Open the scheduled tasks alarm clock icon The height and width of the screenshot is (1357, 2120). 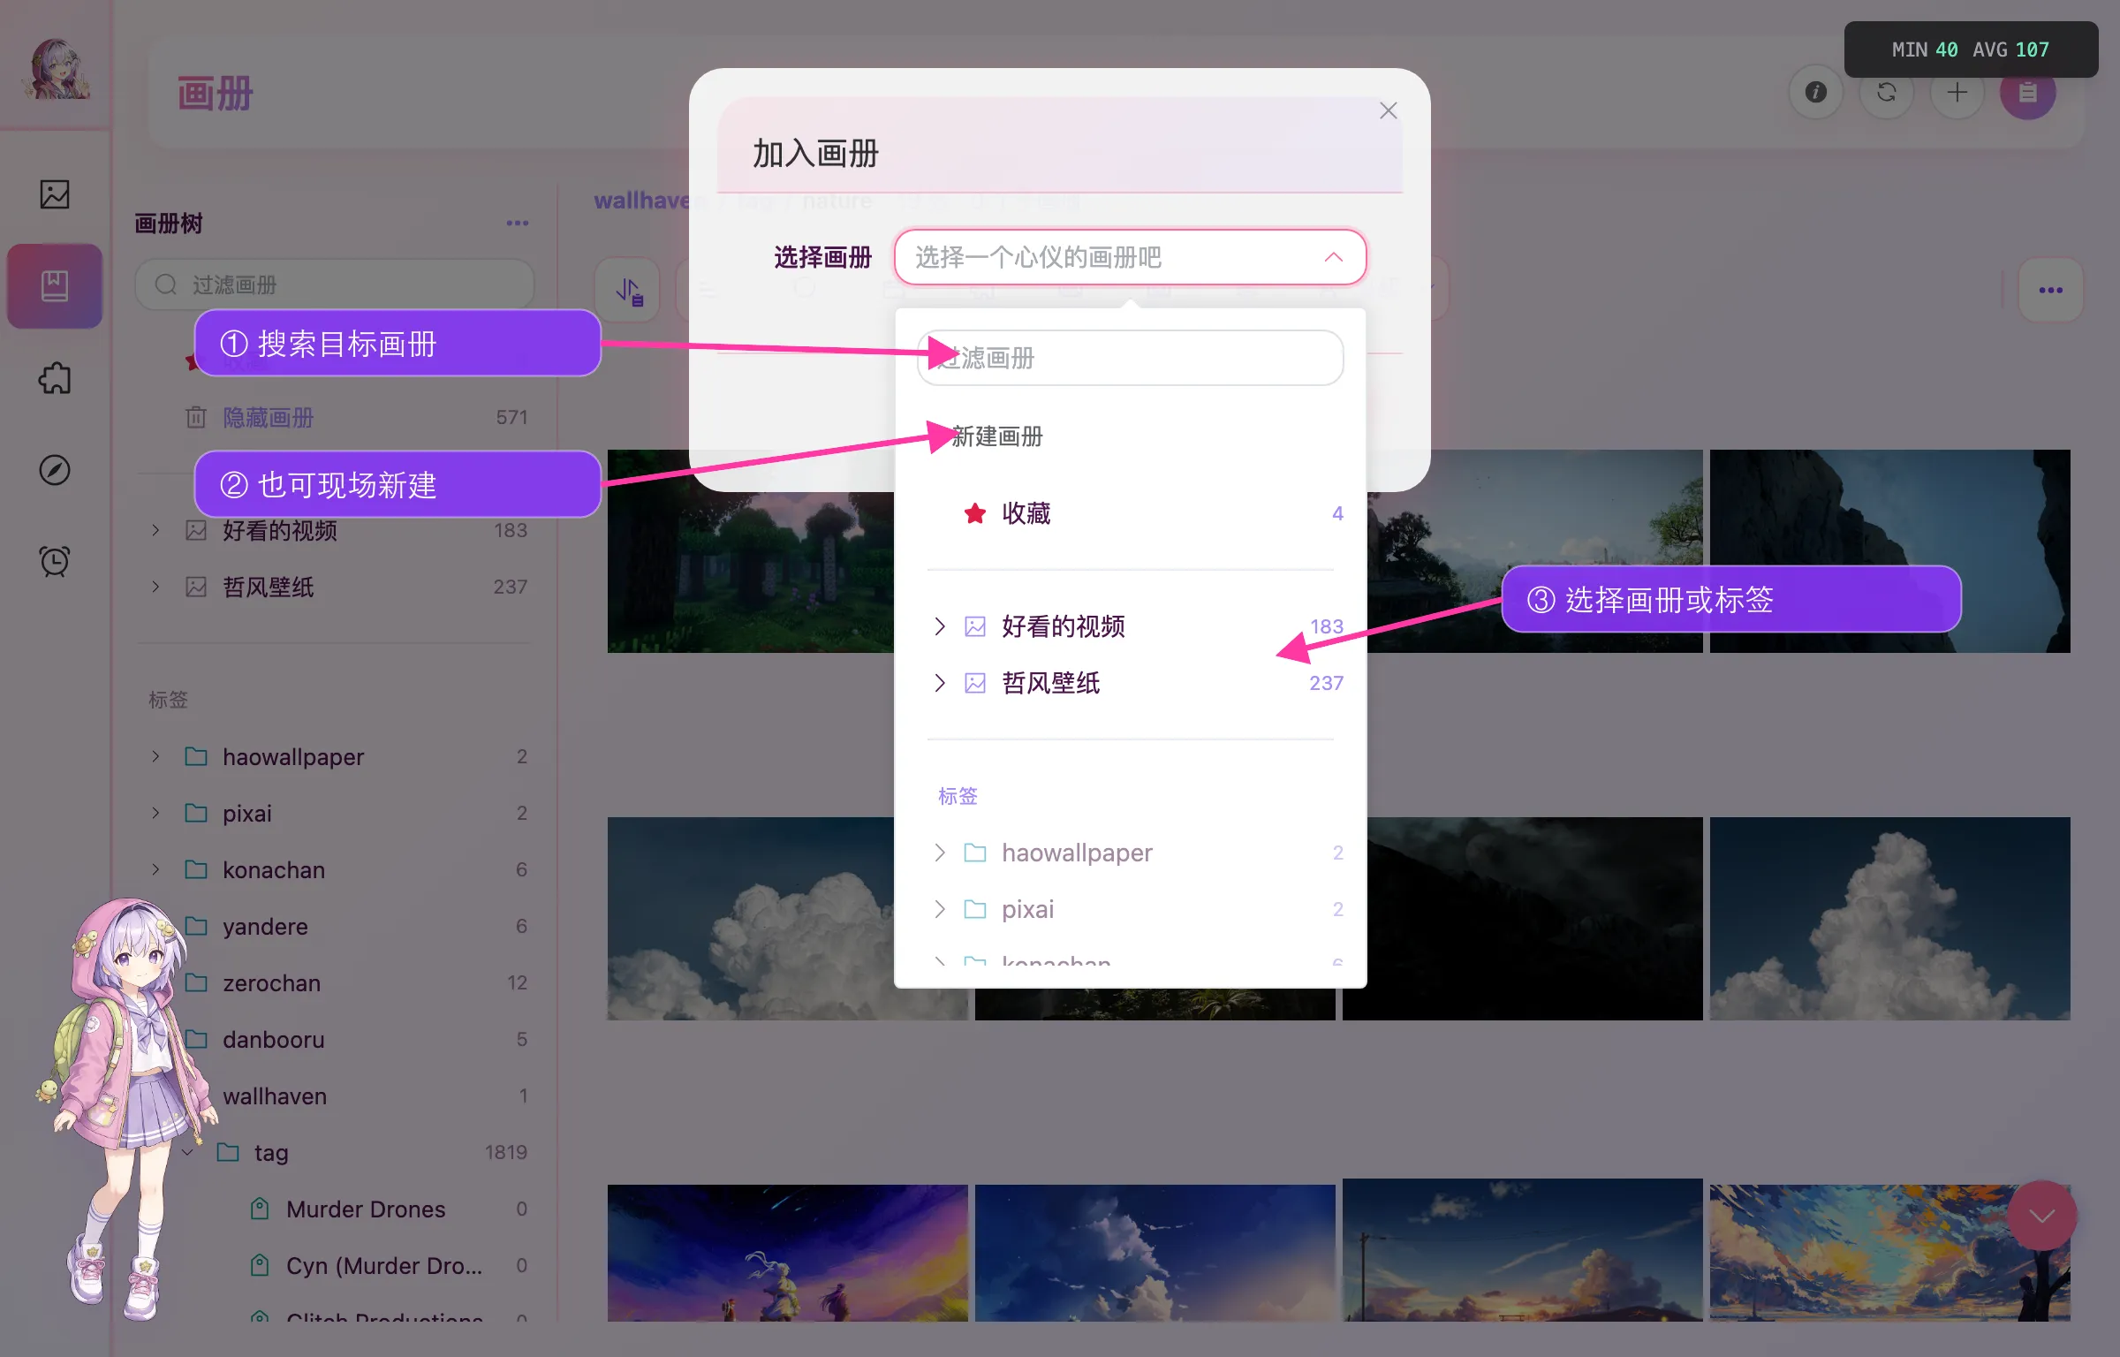55,561
